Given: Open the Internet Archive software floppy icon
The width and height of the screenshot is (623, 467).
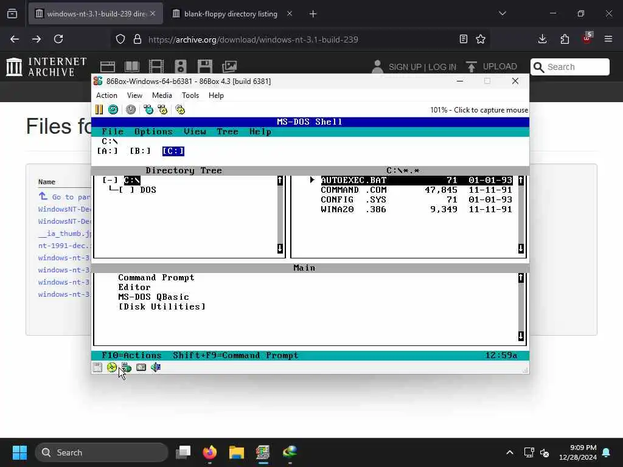Looking at the screenshot, I should point(205,67).
